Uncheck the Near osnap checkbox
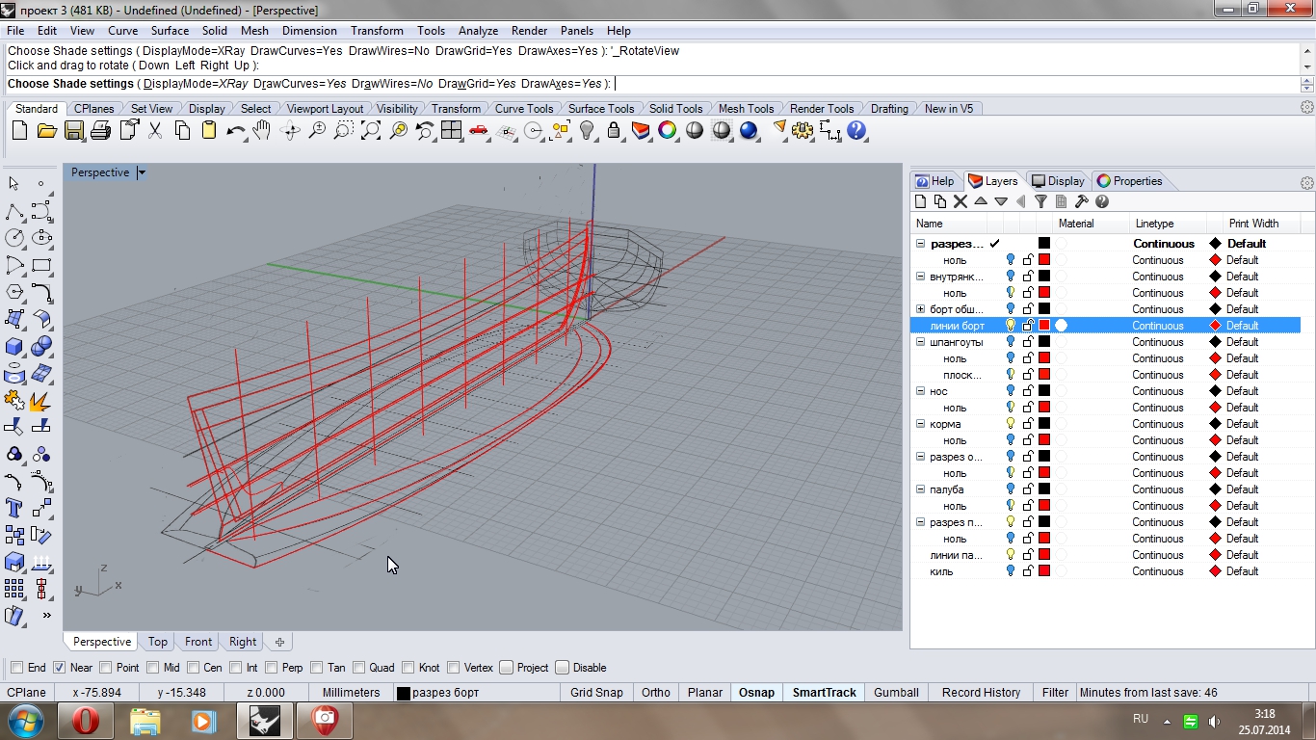 tap(59, 668)
